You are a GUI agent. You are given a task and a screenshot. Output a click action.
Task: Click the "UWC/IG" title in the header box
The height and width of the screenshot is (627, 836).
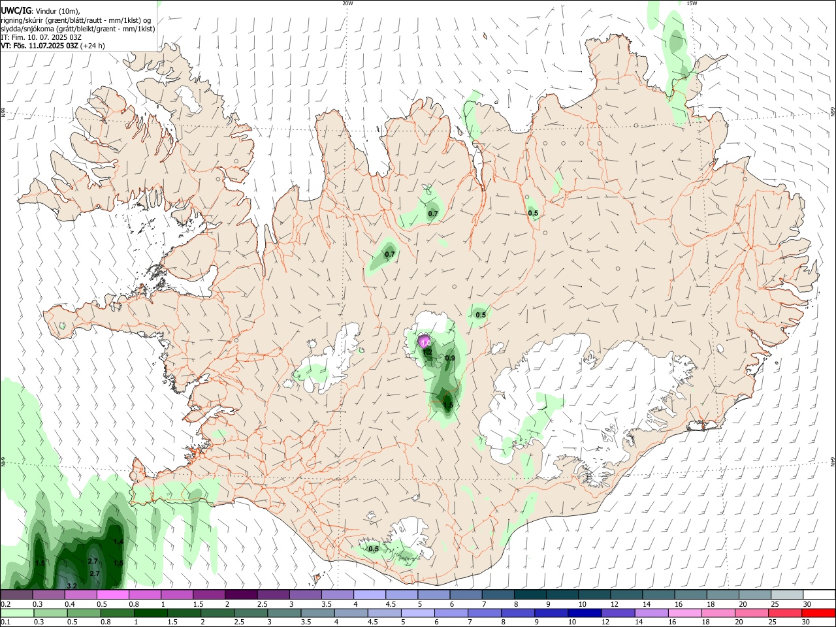coord(16,10)
